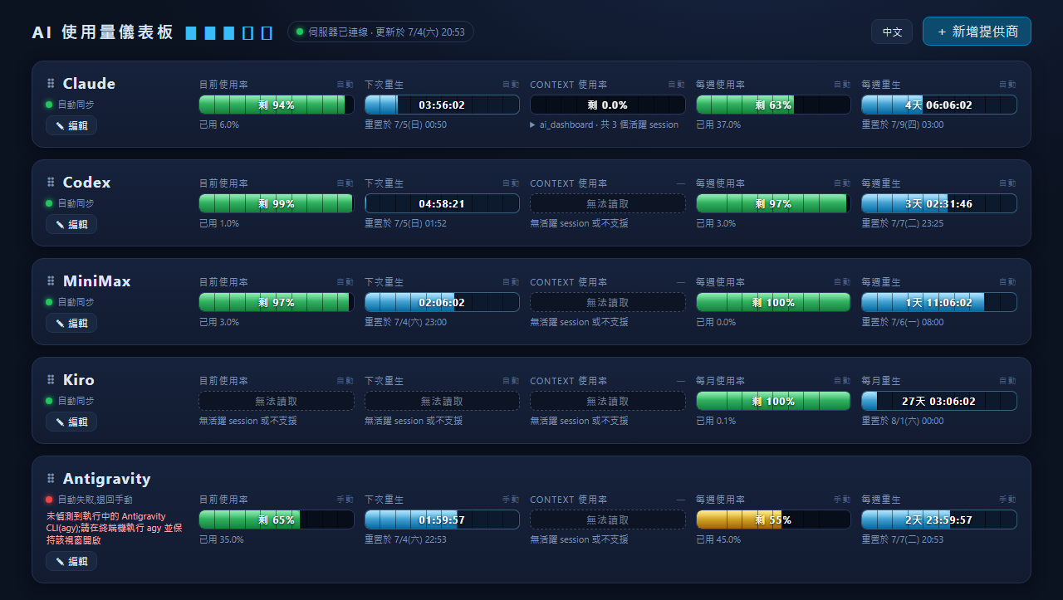
Task: Click the red Antigravity CLI error message
Action: click(114, 528)
